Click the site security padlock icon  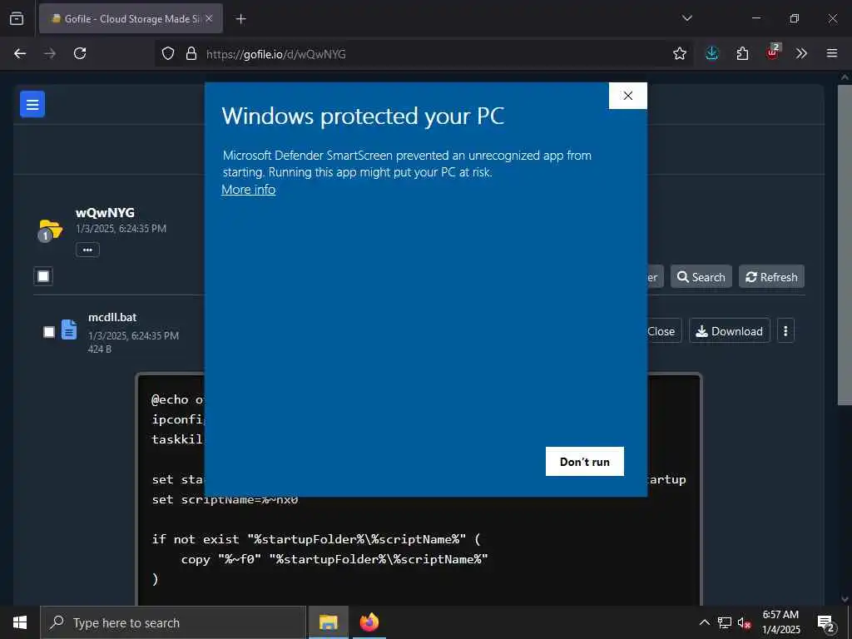[191, 54]
